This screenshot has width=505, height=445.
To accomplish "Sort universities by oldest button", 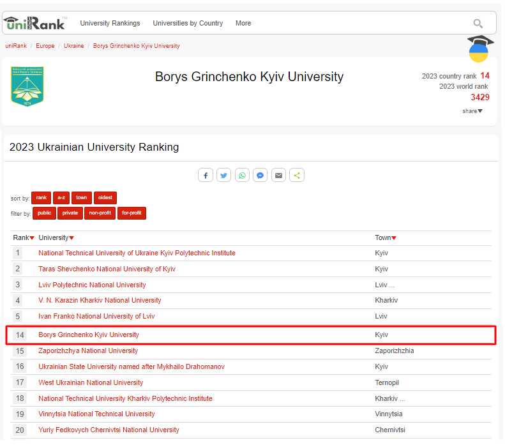I will point(105,198).
